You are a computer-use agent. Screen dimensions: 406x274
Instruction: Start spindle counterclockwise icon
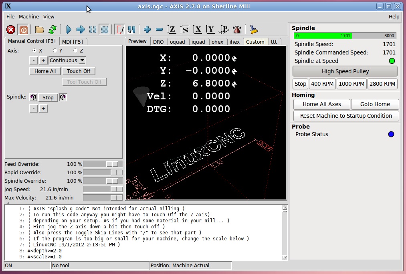33,97
